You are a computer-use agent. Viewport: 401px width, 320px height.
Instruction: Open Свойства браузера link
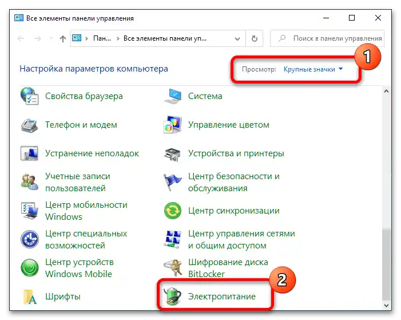(x=84, y=96)
